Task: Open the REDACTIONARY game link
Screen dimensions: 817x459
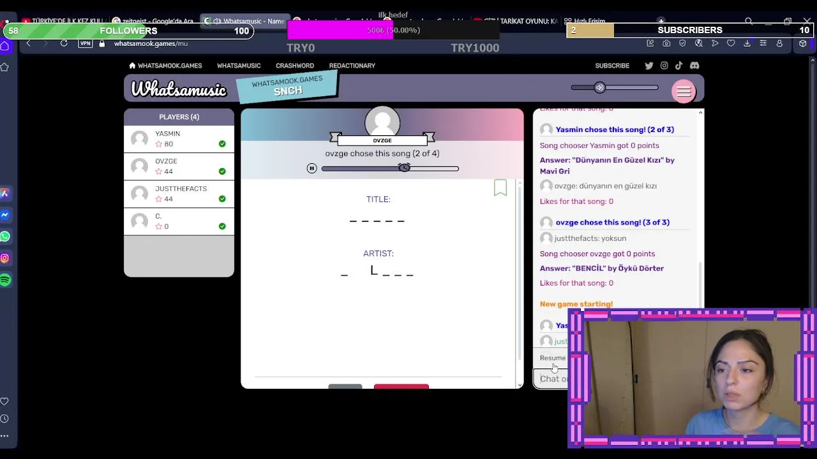Action: [352, 66]
